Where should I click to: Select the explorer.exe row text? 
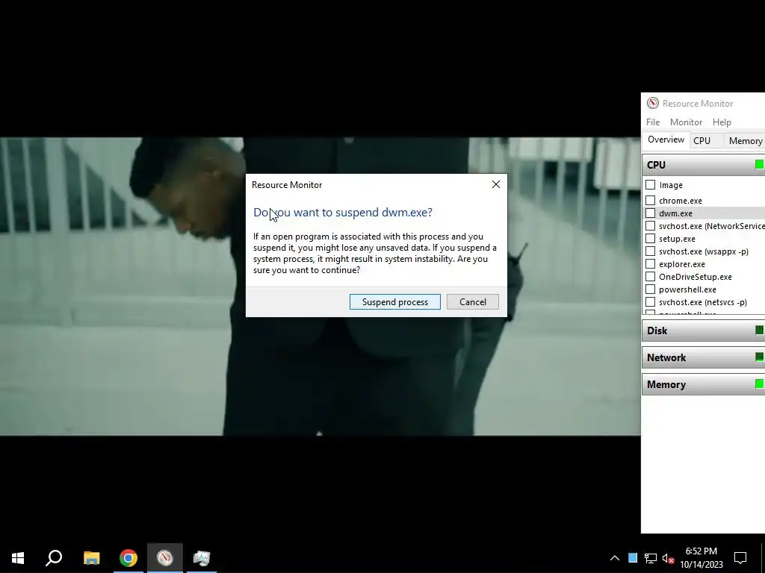pyautogui.click(x=681, y=264)
